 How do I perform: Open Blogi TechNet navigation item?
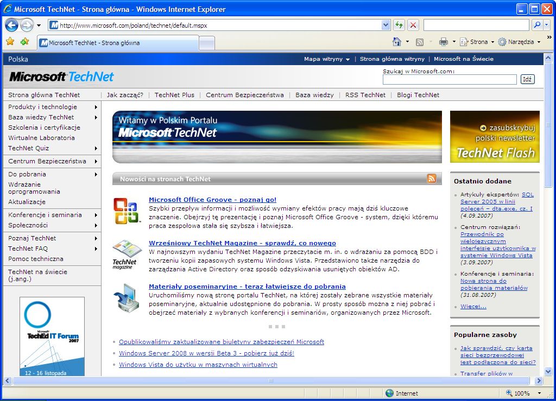tap(418, 95)
